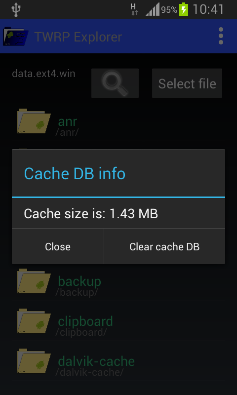Image resolution: width=237 pixels, height=395 pixels.
Task: Tap the Cache size 1.43 MB message
Action: (91, 214)
